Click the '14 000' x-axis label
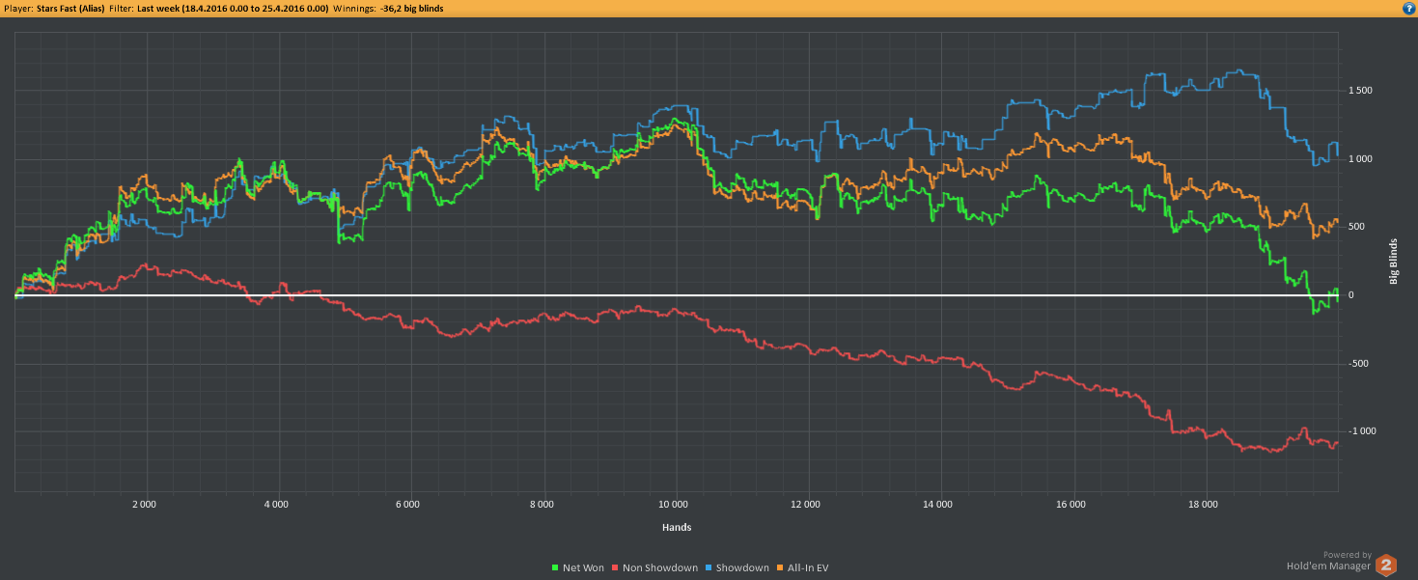Screen dimensions: 1418x580 (937, 504)
